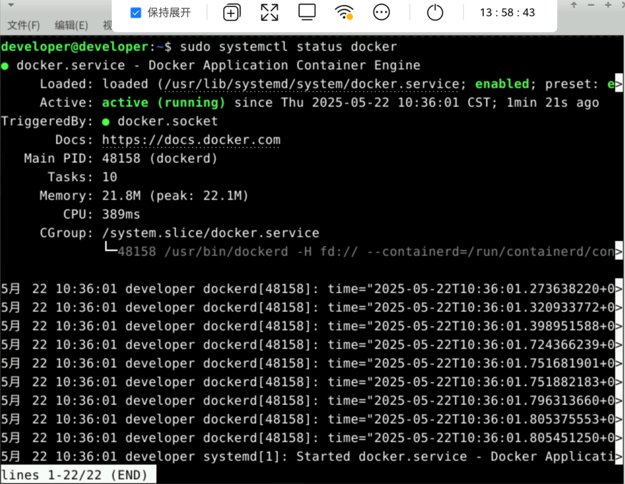Viewport: 625px width, 484px height.
Task: Open the 文件(F) menu
Action: [x=24, y=25]
